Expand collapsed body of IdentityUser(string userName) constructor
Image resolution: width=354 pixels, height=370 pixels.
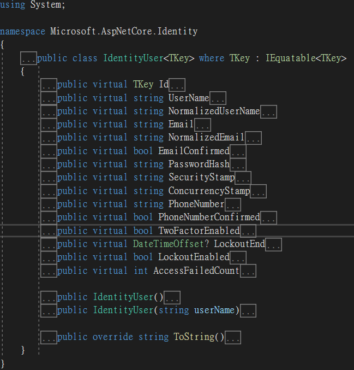pos(248,310)
